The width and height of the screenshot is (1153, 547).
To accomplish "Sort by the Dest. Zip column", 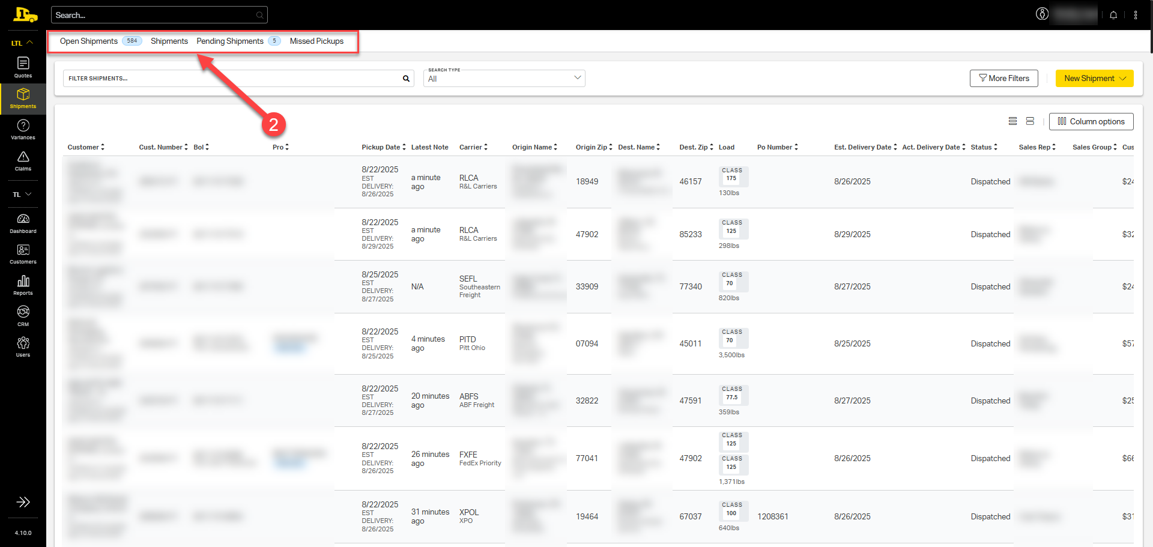I will click(696, 147).
